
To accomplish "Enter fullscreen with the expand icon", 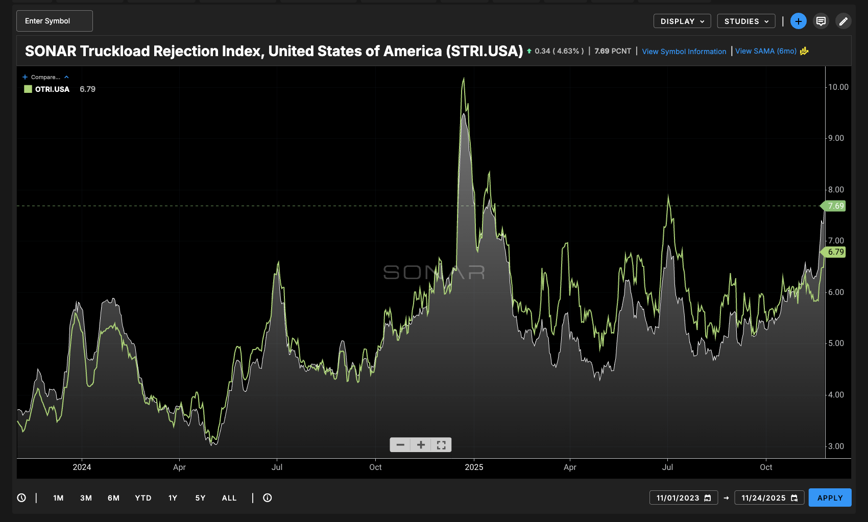I will pyautogui.click(x=441, y=445).
